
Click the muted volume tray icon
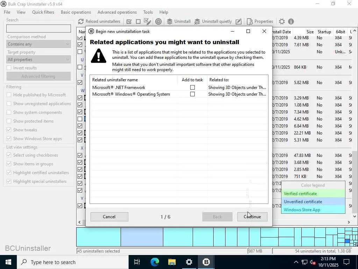313,262
